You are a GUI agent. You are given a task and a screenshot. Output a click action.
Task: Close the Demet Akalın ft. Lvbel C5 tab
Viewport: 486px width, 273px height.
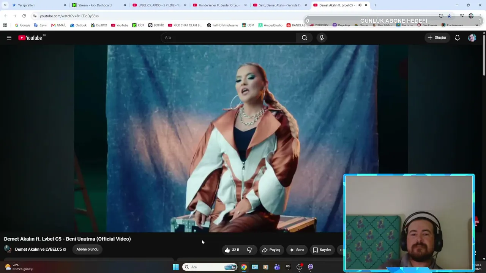[x=366, y=5]
